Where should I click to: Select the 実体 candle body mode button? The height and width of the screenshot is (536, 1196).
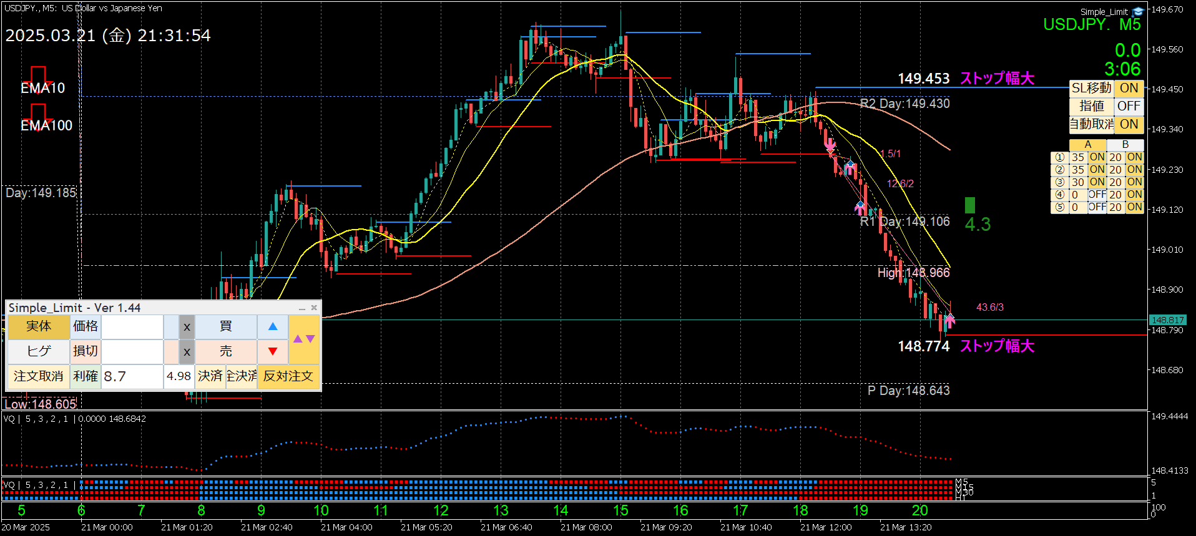(39, 326)
